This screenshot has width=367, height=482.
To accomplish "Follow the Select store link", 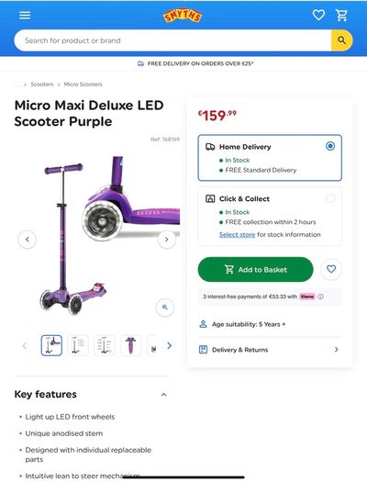I will 237,234.
